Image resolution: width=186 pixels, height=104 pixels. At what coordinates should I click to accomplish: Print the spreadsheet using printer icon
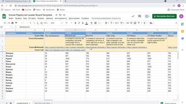(12, 23)
